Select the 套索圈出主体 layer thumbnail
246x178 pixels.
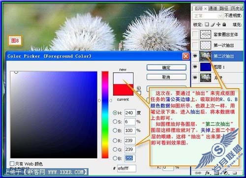[206, 34]
